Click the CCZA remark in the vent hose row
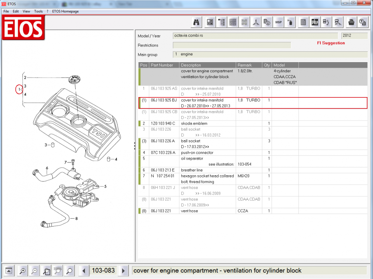Viewport: 373px width, 279px height. (243, 211)
